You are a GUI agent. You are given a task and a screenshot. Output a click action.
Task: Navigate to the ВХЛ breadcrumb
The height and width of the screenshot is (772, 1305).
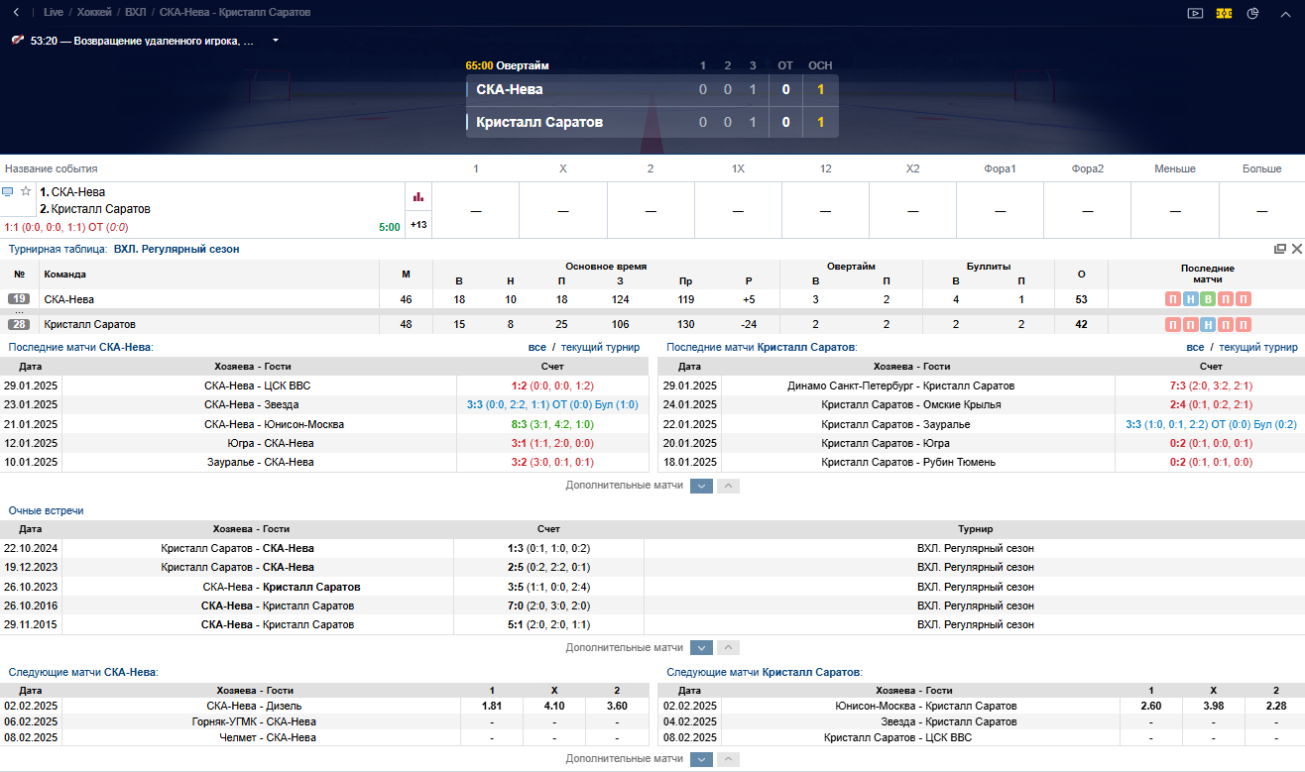coord(136,13)
